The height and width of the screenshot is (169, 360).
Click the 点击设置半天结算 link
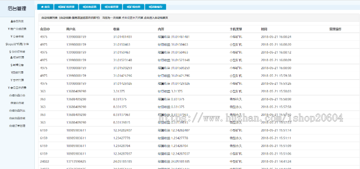click(x=132, y=18)
